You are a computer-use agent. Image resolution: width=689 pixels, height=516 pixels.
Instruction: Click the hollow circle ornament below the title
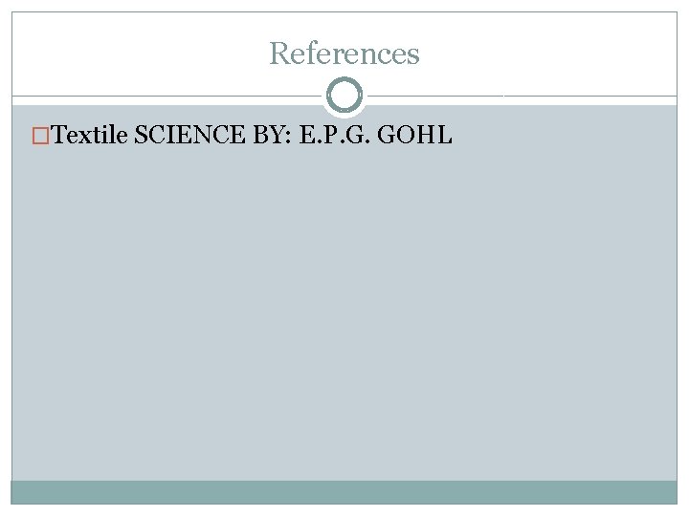[344, 95]
